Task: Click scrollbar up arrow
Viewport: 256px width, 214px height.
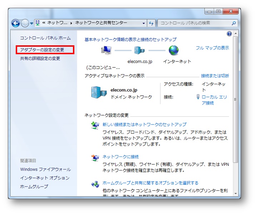Action: (236, 34)
